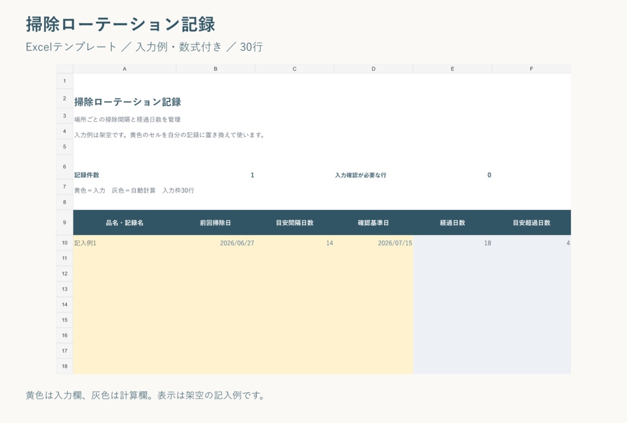627x423 pixels.
Task: Click the 2026/07/15 date cell
Action: click(374, 242)
